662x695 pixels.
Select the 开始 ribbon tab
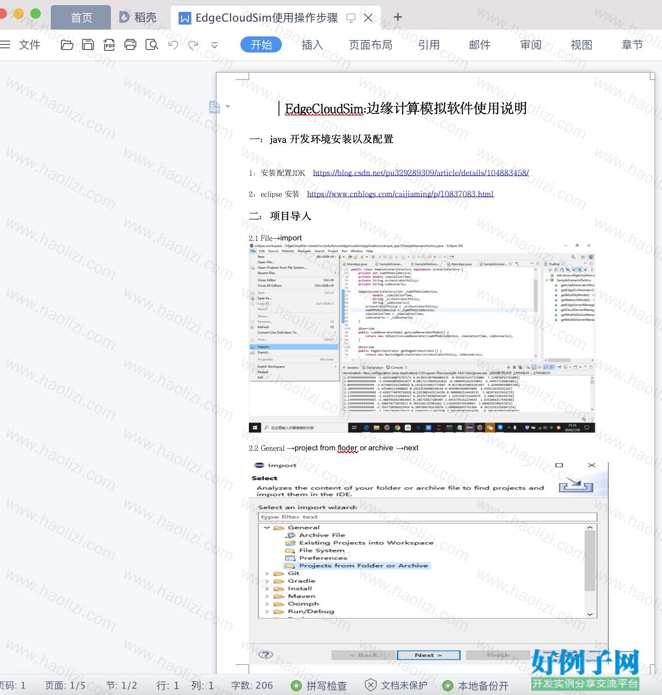point(261,44)
